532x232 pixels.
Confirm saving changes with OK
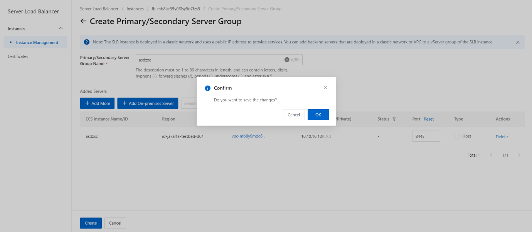(x=318, y=114)
